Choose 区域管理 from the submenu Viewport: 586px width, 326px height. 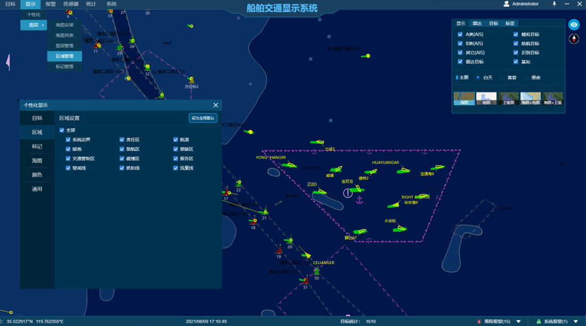pos(65,56)
